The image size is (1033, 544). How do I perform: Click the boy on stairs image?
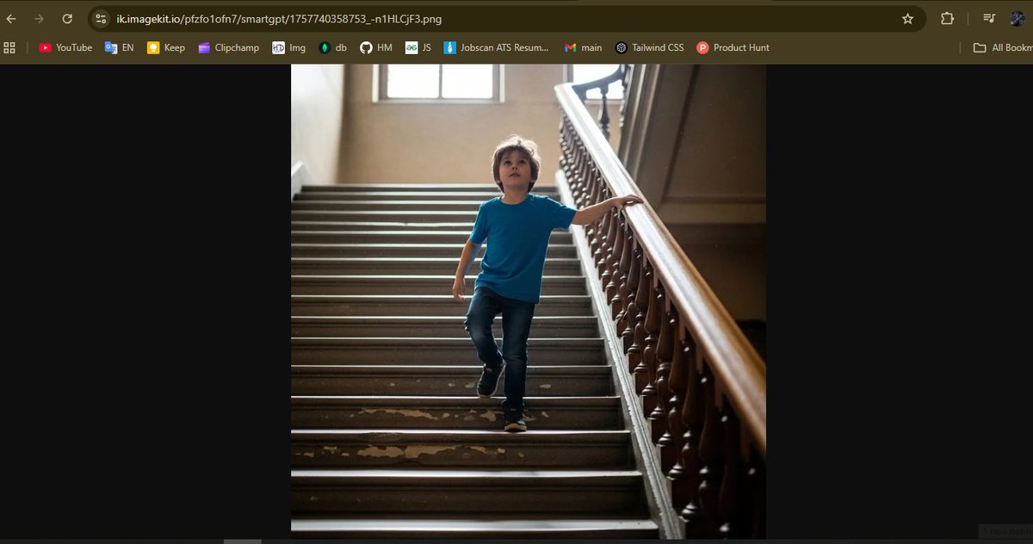click(x=529, y=301)
